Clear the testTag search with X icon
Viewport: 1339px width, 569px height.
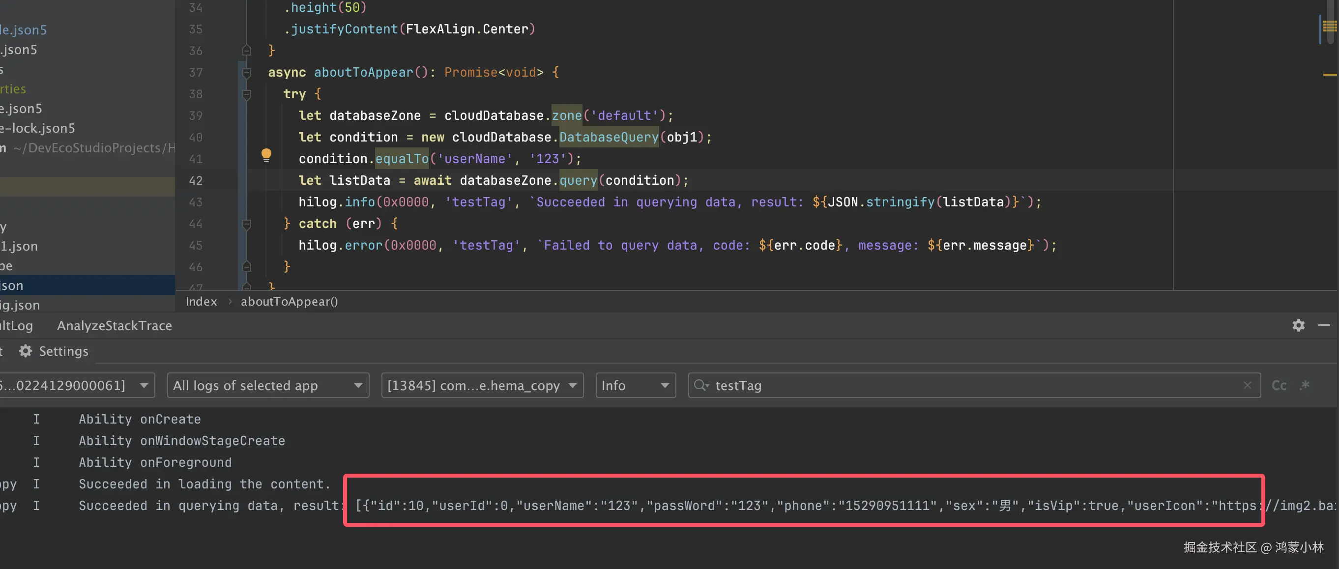1247,385
